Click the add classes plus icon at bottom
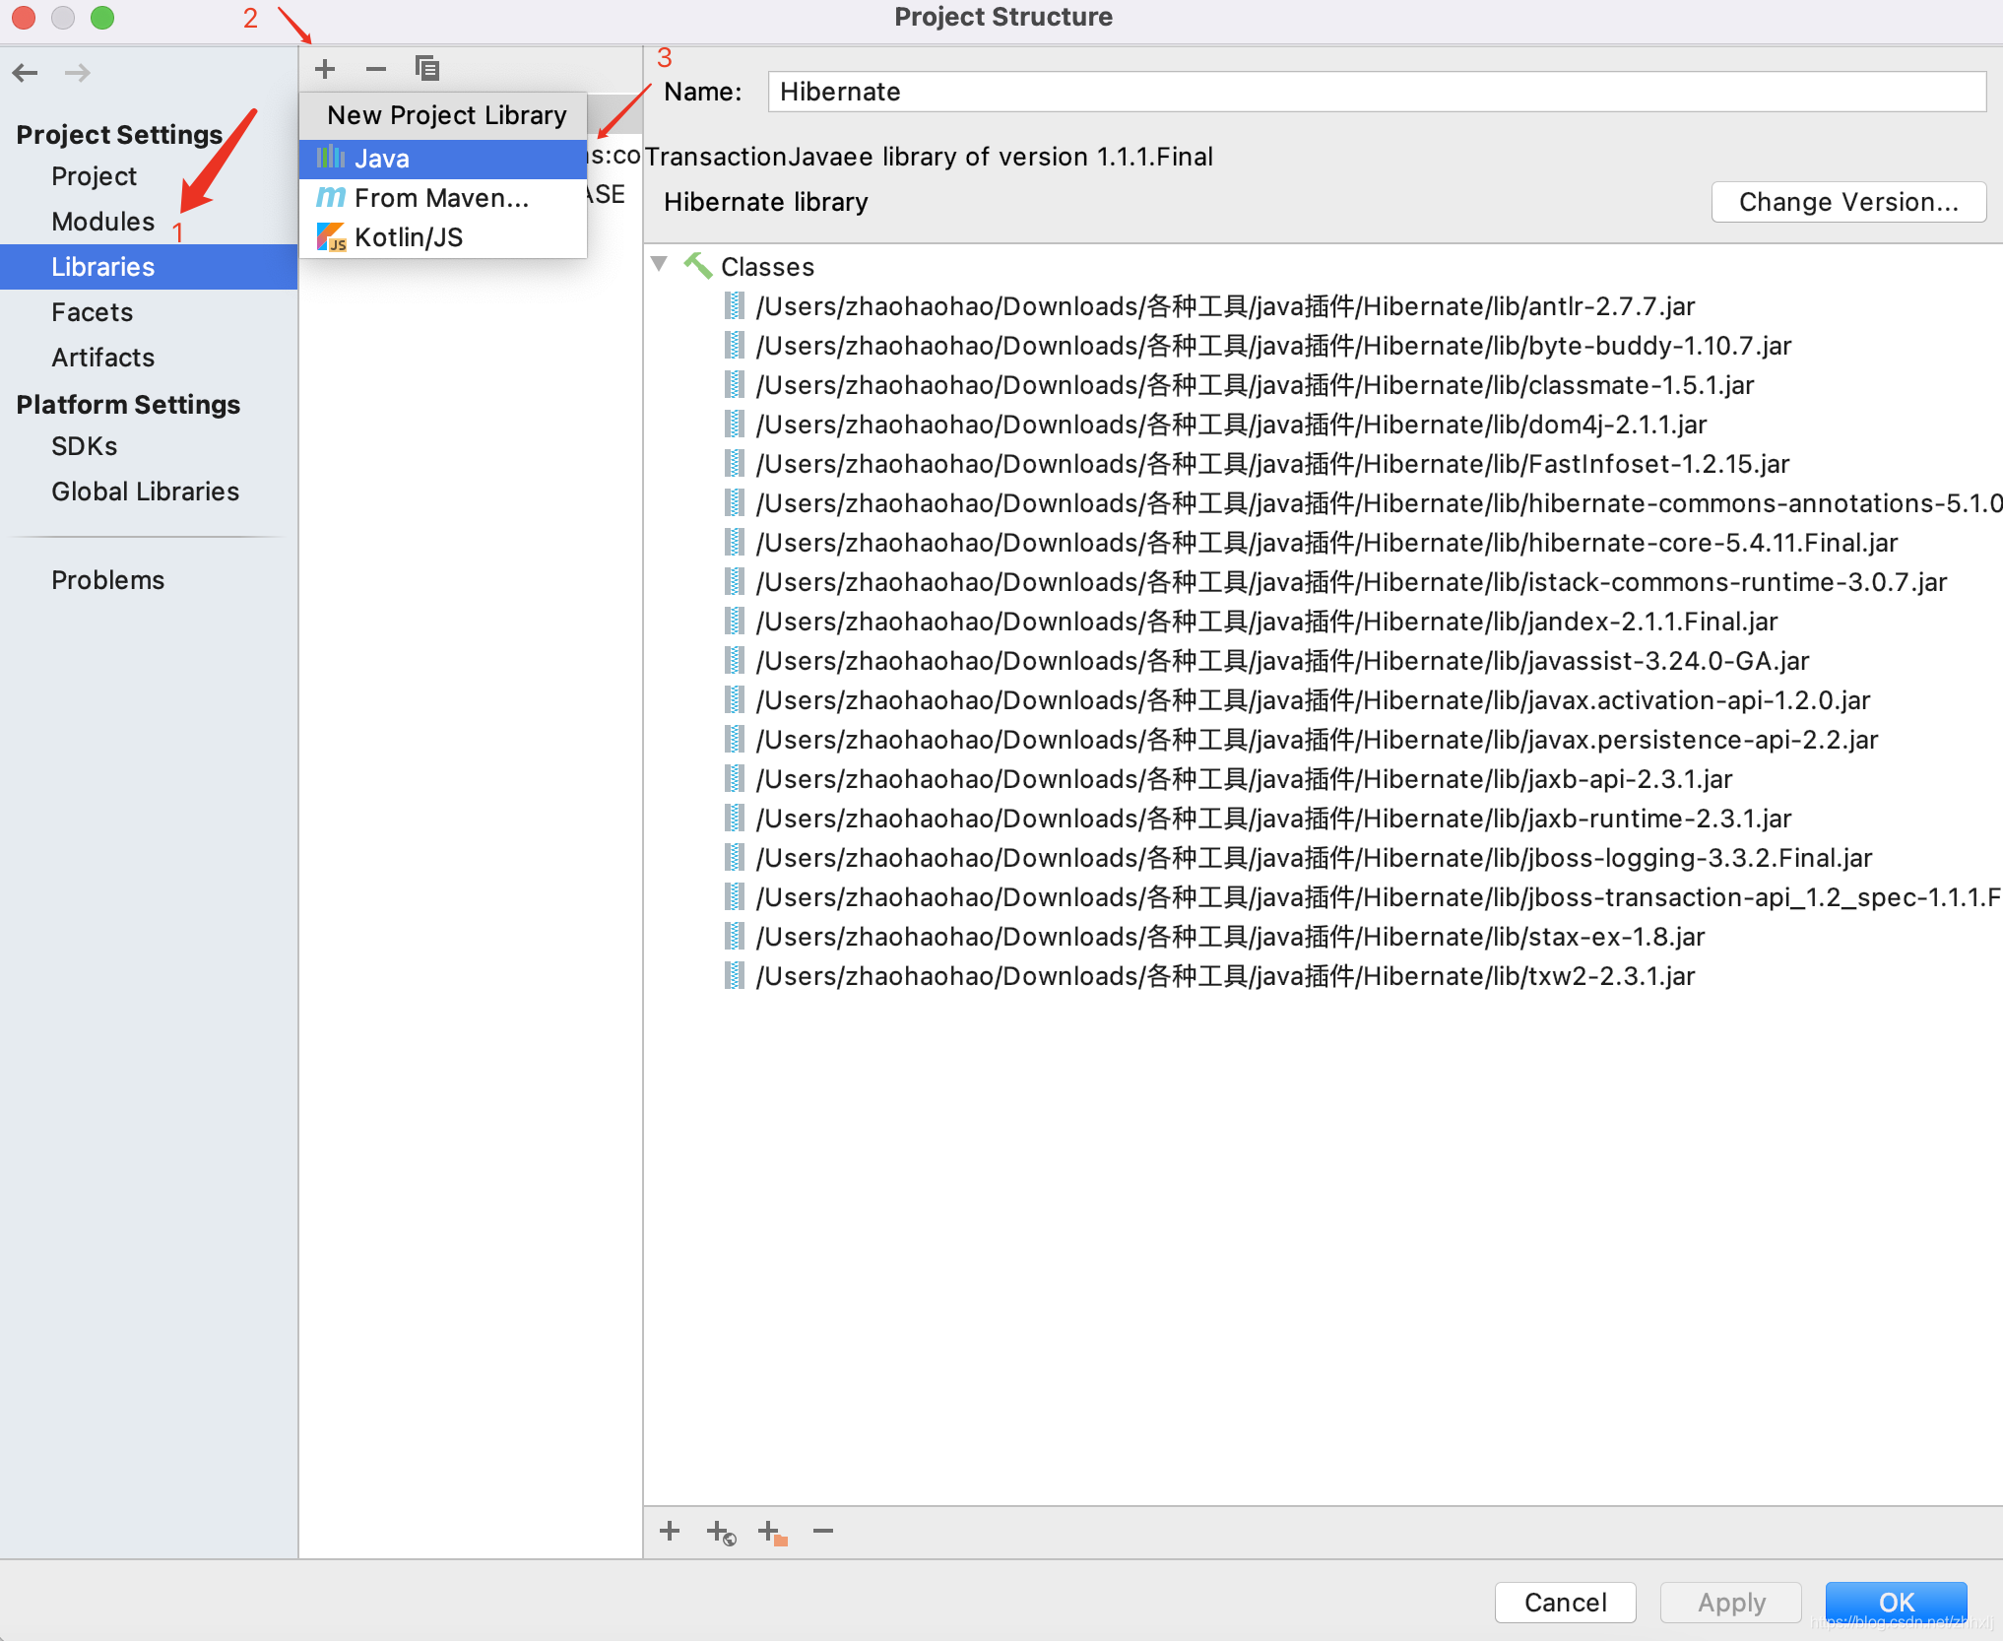This screenshot has width=2003, height=1641. [670, 1531]
